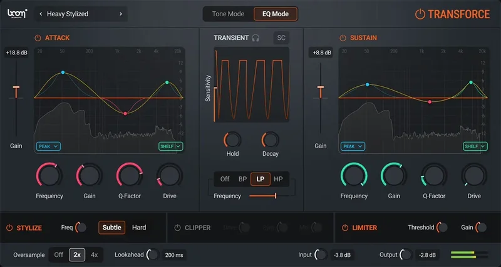Click the SC sidechain button
The width and height of the screenshot is (501, 267).
click(281, 38)
